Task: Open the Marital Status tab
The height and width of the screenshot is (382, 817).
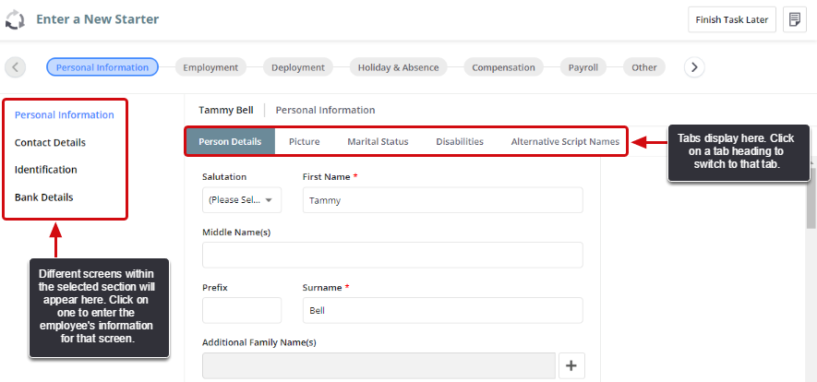Action: coord(378,142)
